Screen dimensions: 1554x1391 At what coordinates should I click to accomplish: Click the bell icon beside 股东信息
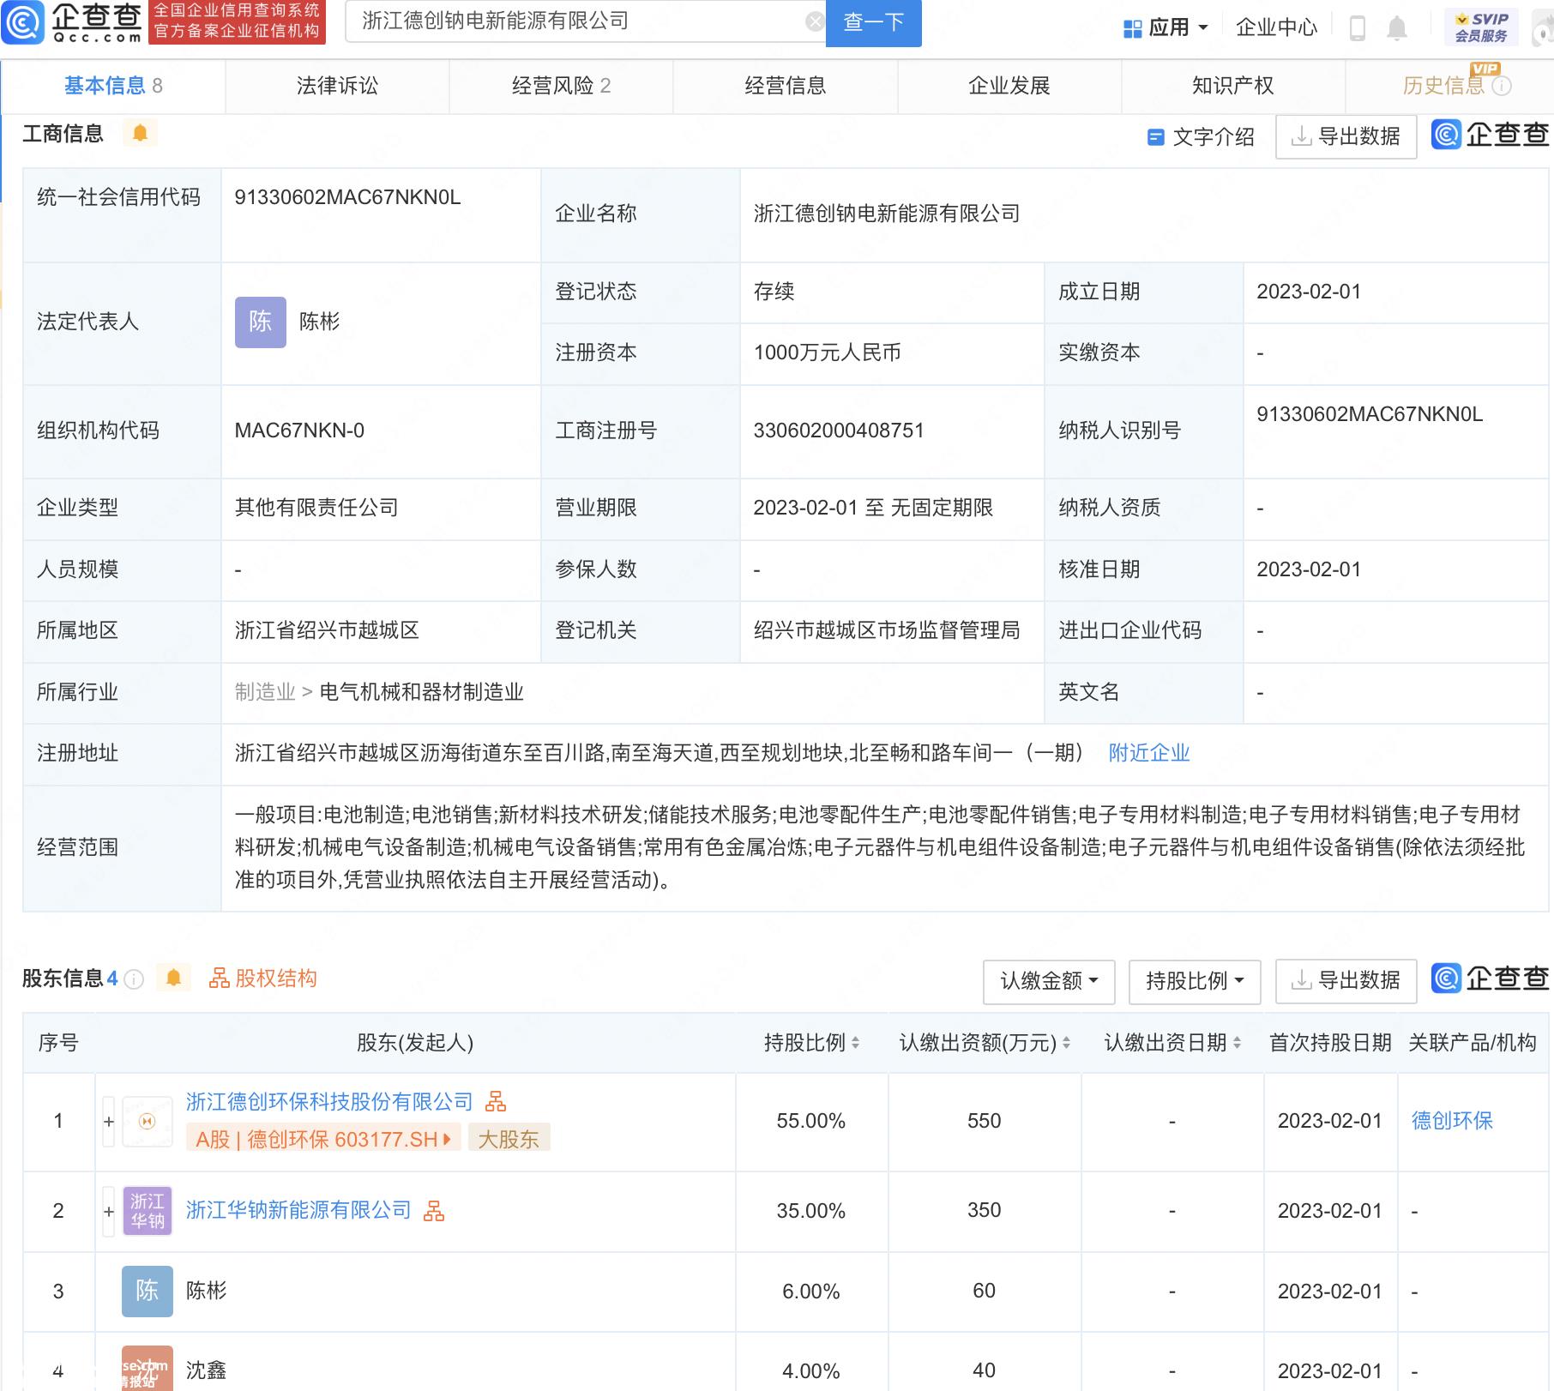coord(173,979)
